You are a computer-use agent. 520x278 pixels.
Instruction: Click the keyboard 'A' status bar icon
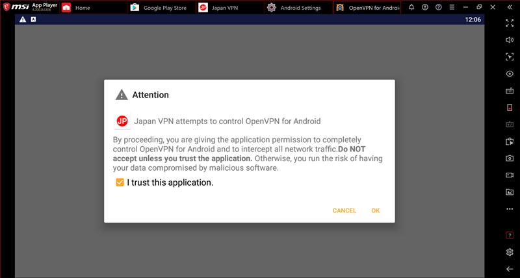pyautogui.click(x=33, y=19)
